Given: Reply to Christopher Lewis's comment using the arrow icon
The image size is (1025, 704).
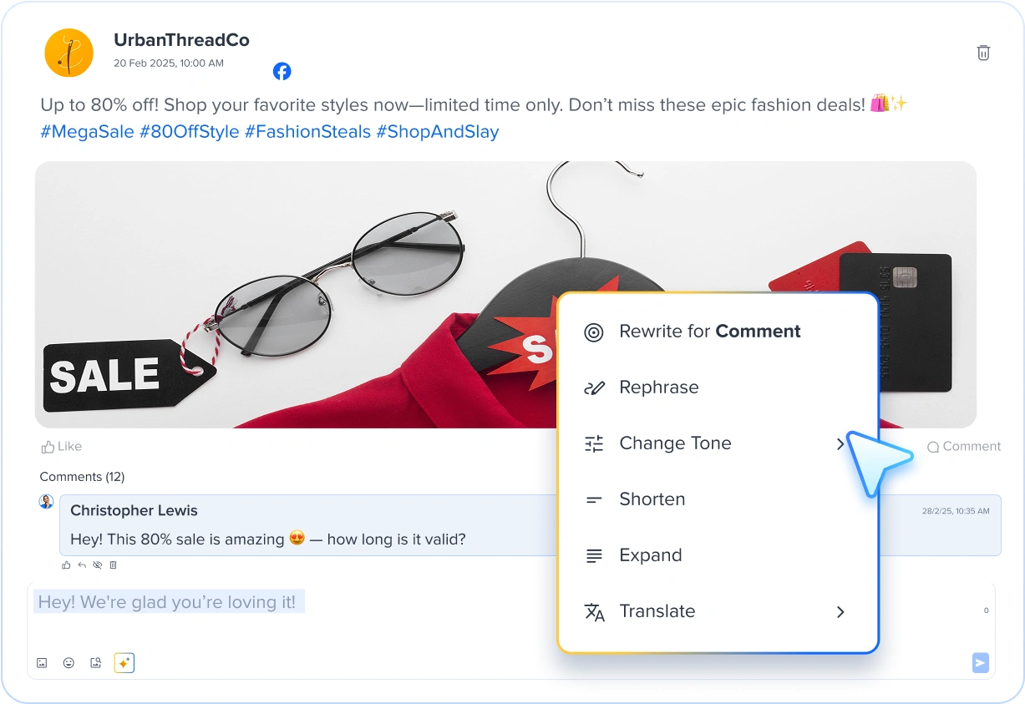Looking at the screenshot, I should pyautogui.click(x=82, y=565).
